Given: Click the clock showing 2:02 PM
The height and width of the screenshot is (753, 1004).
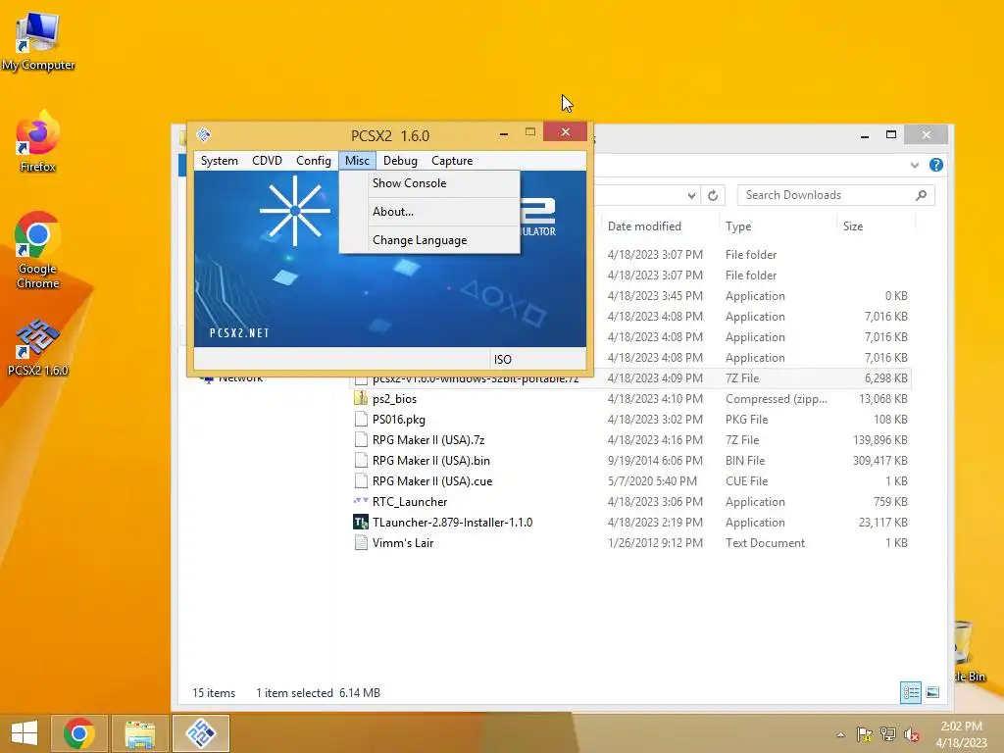Looking at the screenshot, I should point(961,727).
